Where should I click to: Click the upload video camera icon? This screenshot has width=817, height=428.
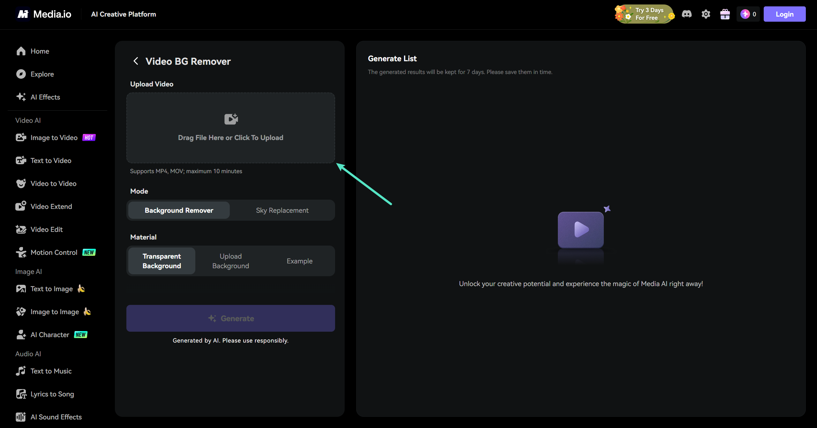point(231,119)
